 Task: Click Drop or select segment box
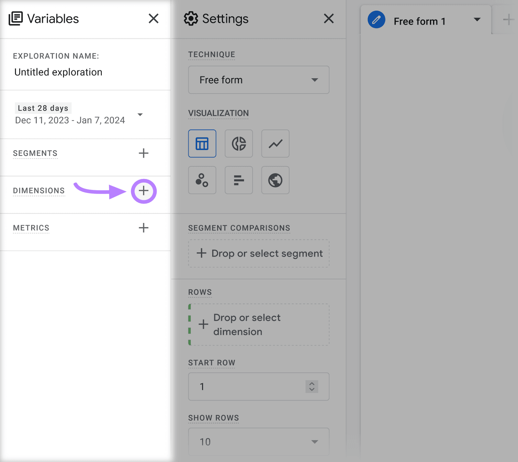(259, 253)
